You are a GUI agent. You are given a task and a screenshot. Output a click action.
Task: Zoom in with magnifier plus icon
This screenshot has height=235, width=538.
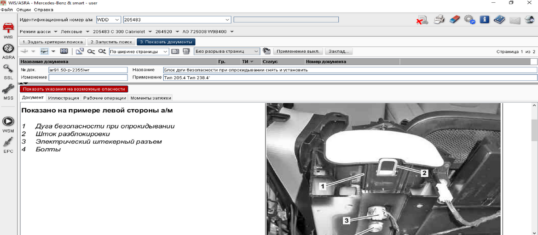click(102, 51)
